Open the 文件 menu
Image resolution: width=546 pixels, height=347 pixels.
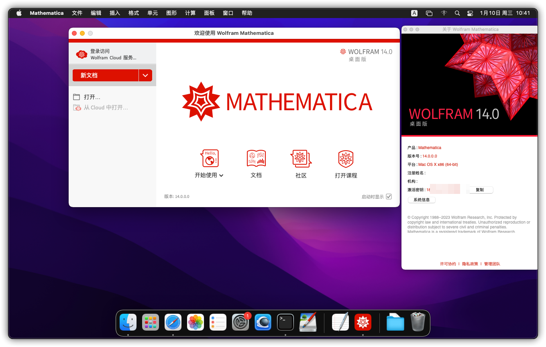pos(77,13)
